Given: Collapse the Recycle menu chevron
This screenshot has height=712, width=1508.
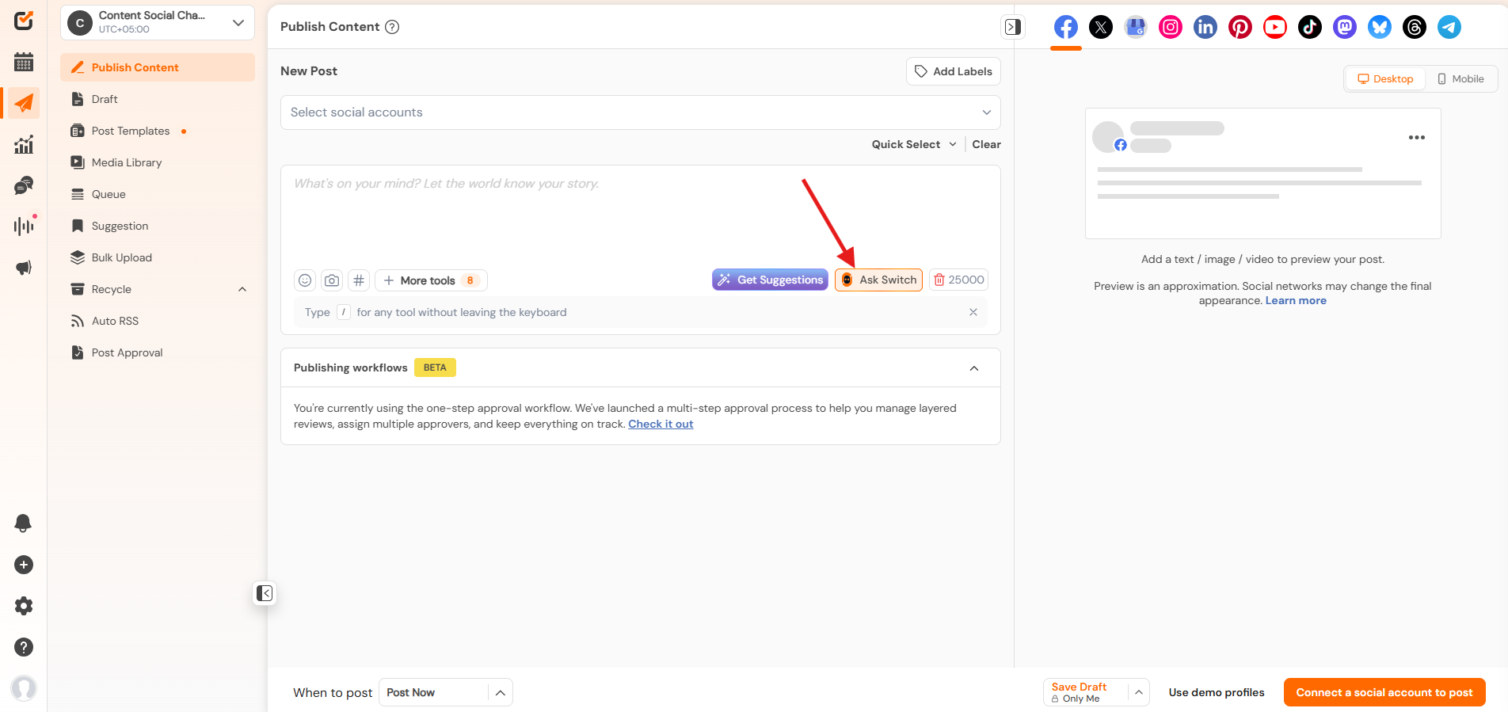Looking at the screenshot, I should [242, 289].
